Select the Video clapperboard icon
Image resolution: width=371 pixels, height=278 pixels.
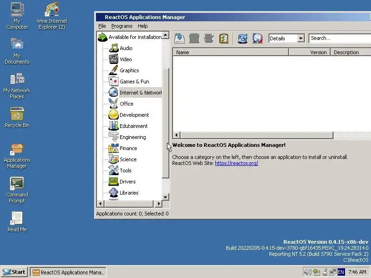pos(114,59)
